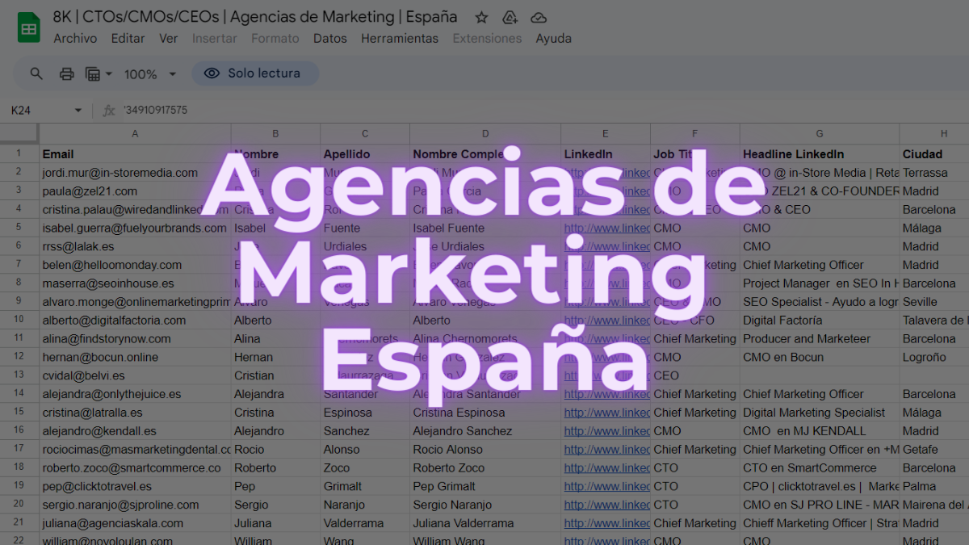Select cell sergio.naranjo@sjproline.com
The image size is (969, 545).
tap(135, 505)
